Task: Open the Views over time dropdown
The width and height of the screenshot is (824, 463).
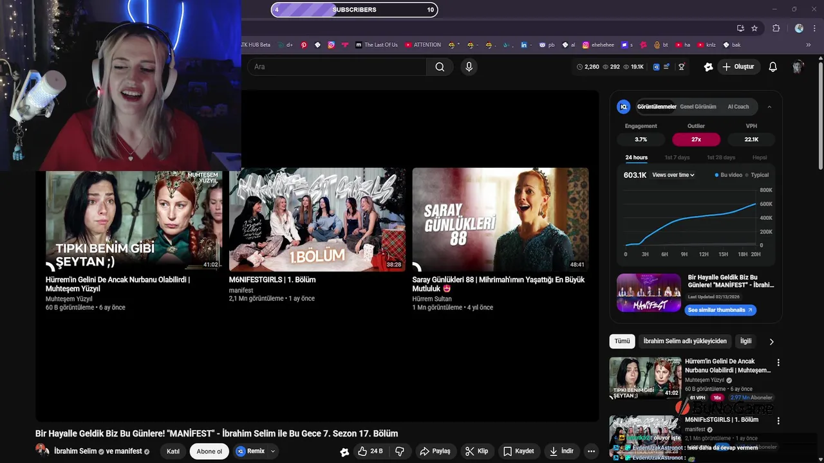Action: 673,175
